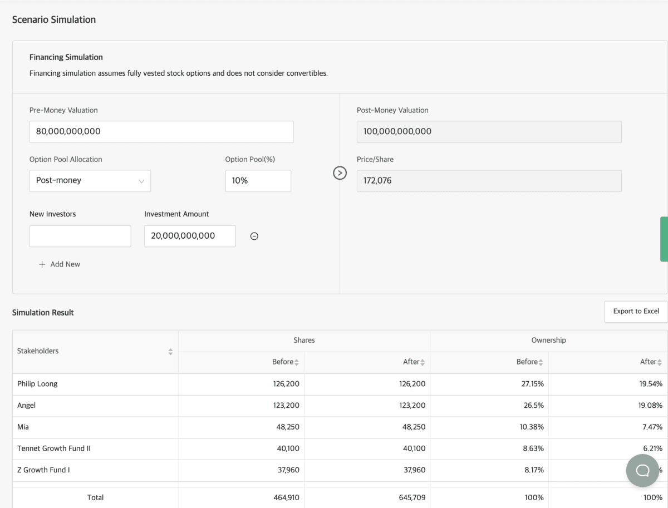This screenshot has height=508, width=668.
Task: Click the Shares column group header
Action: (x=304, y=341)
